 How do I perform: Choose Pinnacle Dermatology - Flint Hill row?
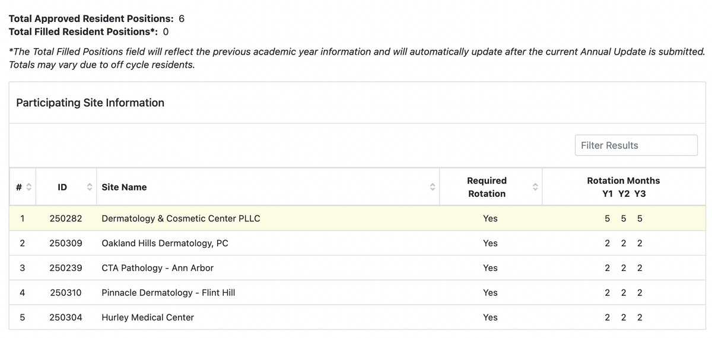(357, 292)
